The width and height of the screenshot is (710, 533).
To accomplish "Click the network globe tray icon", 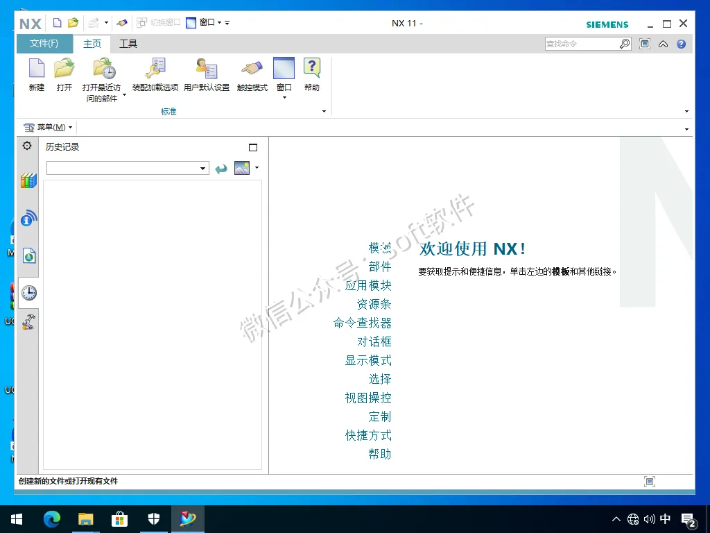I will 633,519.
